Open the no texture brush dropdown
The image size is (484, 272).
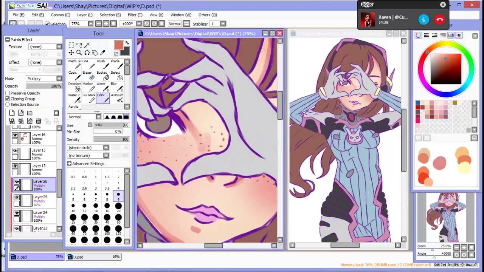coord(88,155)
